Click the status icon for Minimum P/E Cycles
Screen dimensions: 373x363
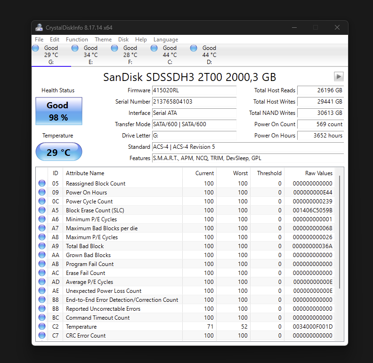(42, 219)
